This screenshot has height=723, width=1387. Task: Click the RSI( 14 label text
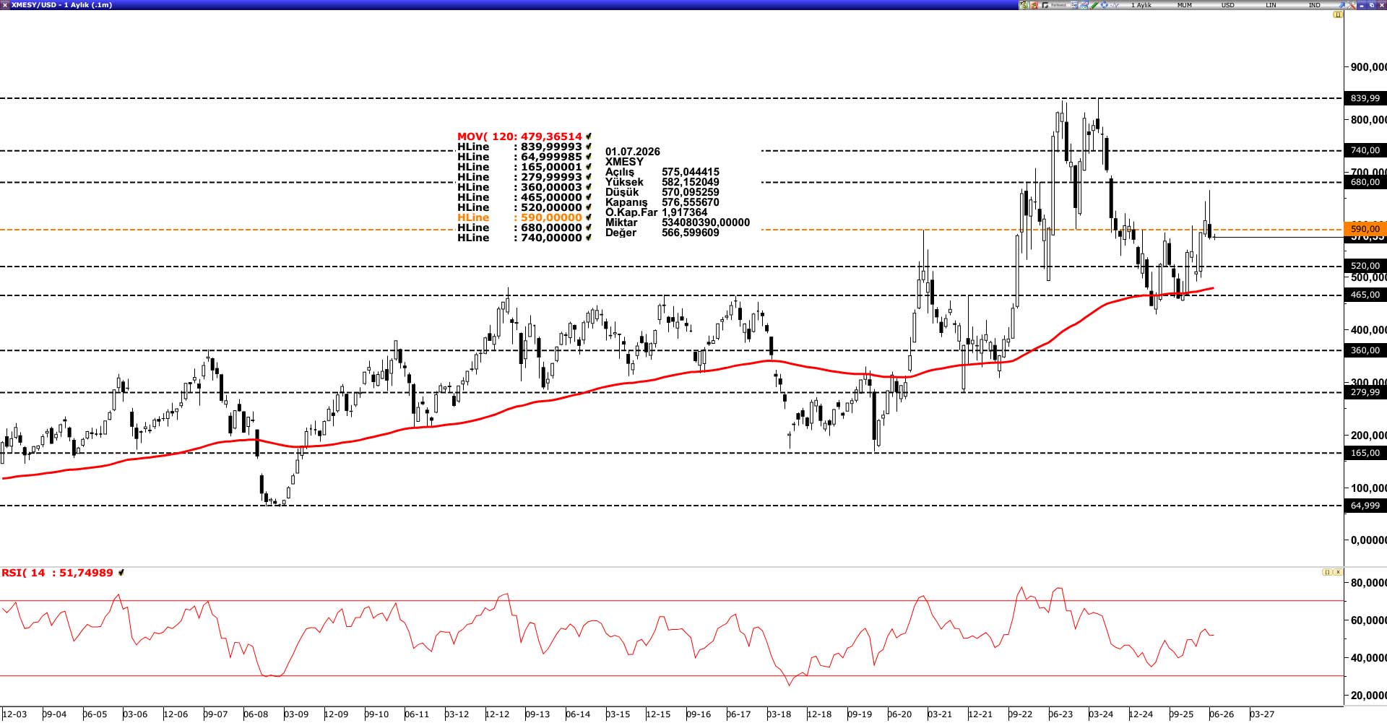click(23, 573)
